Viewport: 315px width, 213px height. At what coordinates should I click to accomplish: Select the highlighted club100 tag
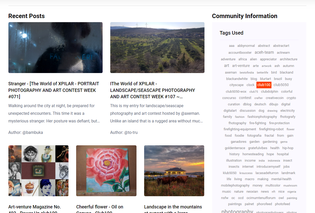pos(264,85)
